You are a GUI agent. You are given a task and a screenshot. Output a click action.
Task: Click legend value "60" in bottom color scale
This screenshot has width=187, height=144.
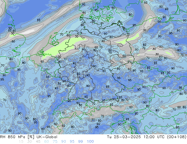[47, 142]
